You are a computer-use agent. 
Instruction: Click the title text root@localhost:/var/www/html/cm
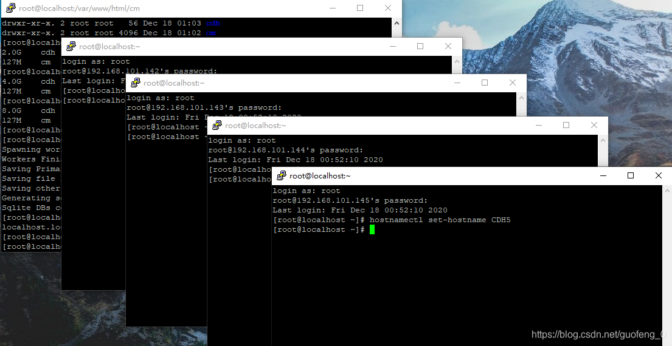(79, 8)
